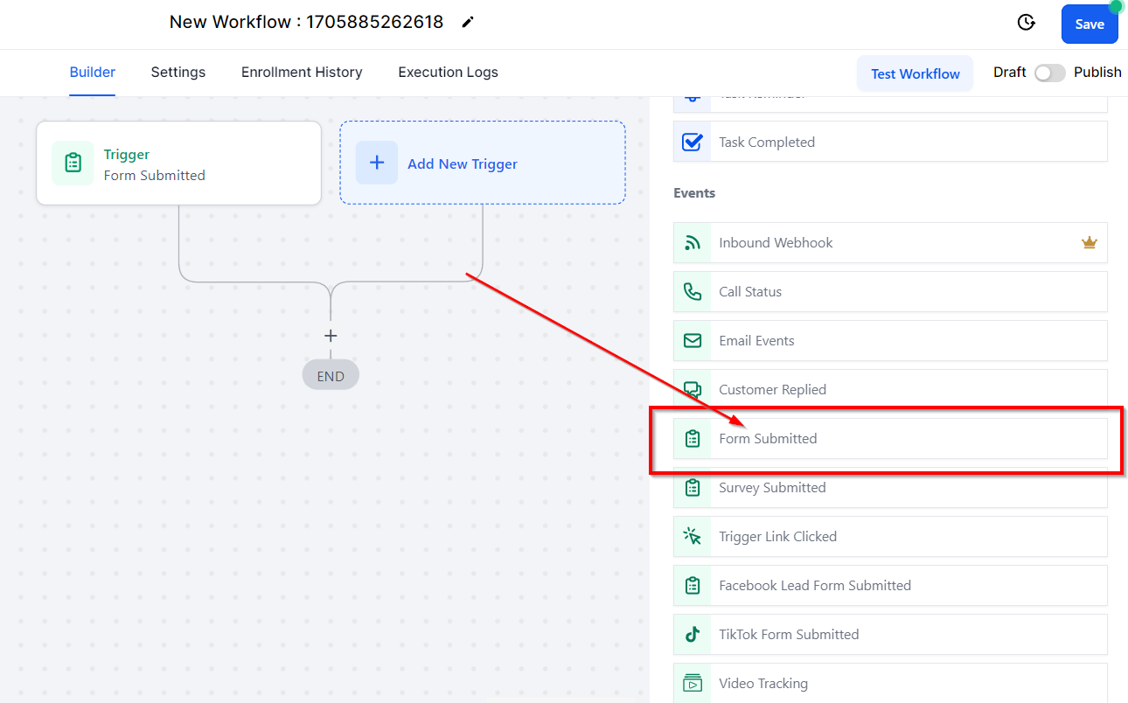Click the Customer Replied chat icon
Viewport: 1128px width, 703px height.
[x=693, y=390]
